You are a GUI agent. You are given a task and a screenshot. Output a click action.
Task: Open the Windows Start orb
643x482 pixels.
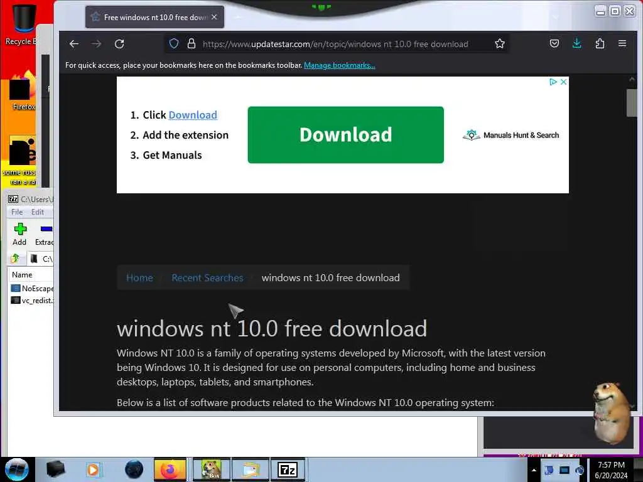pos(17,469)
